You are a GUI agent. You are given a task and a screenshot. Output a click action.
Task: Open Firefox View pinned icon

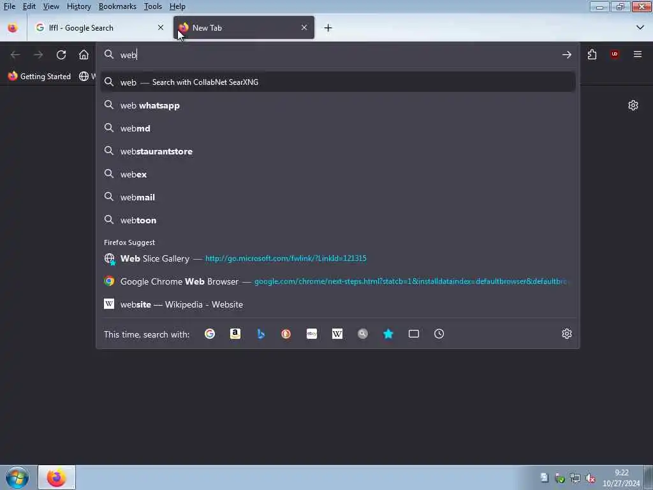[x=13, y=28]
